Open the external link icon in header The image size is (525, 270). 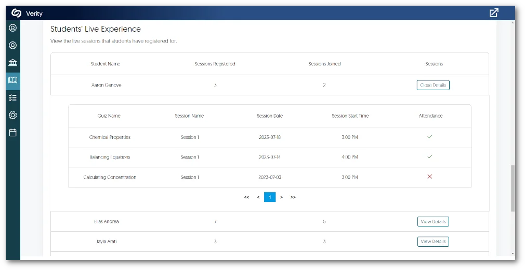[494, 13]
